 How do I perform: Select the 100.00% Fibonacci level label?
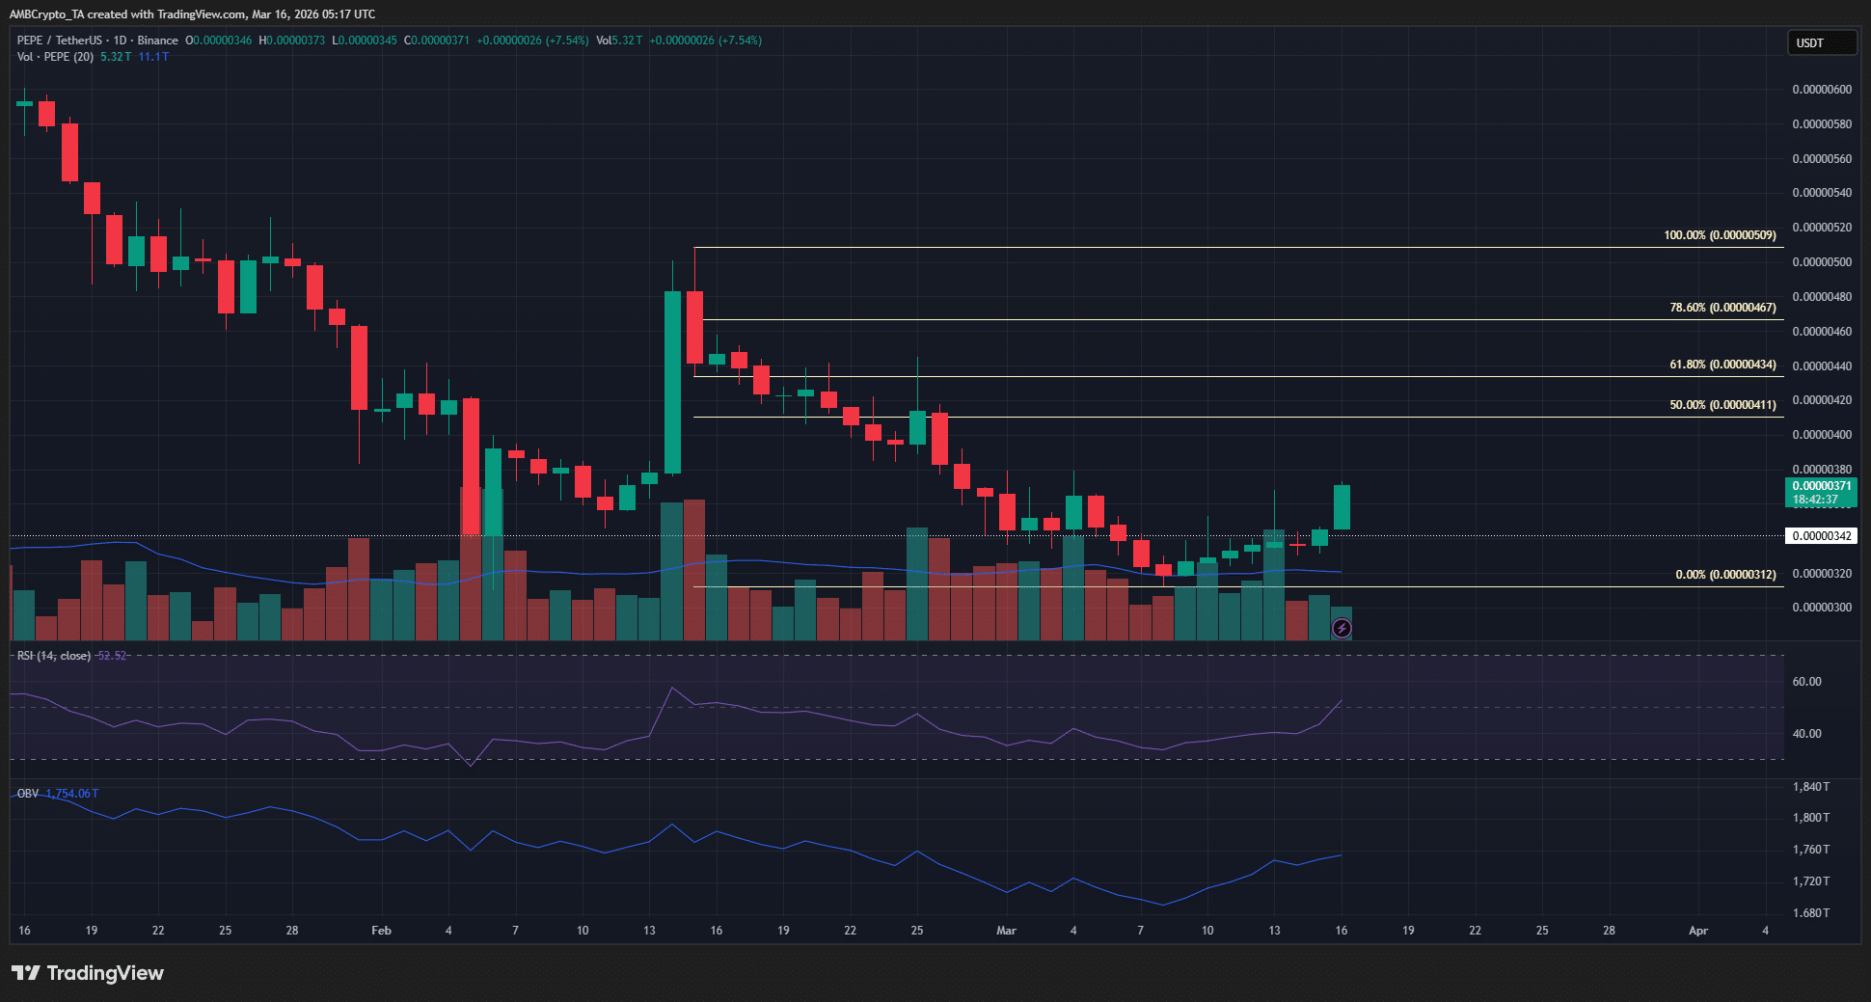1719,235
